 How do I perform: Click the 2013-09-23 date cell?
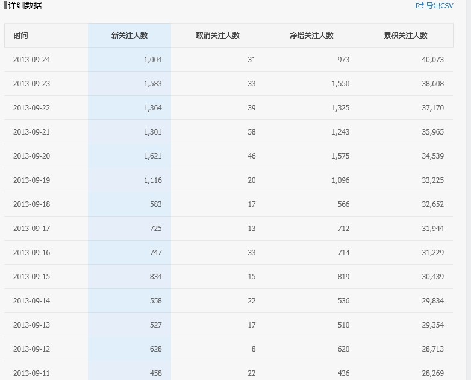pos(31,84)
